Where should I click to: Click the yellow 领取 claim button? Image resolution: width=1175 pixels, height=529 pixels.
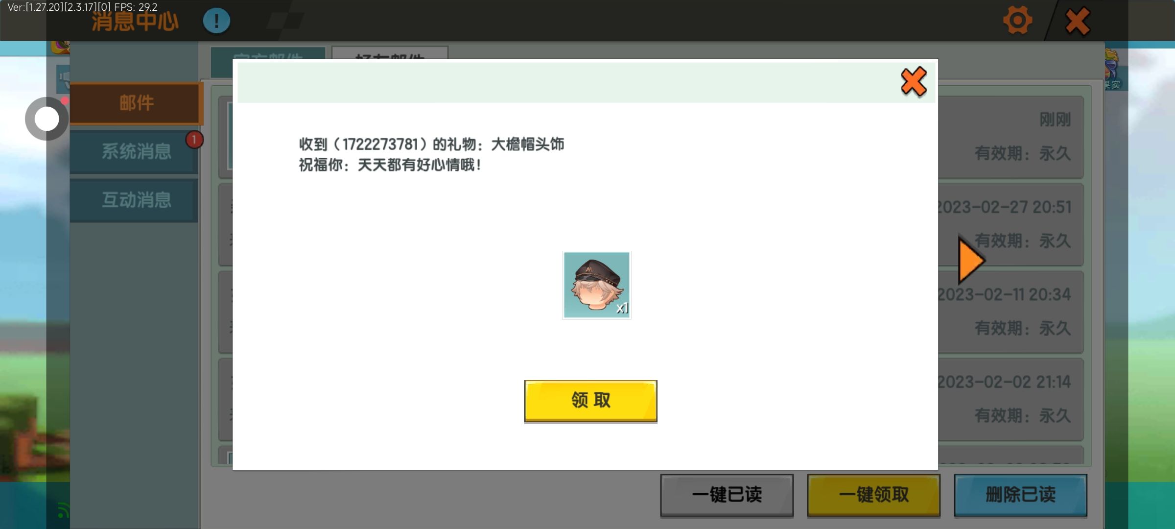590,401
